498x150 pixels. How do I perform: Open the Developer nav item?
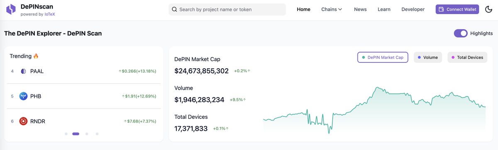pos(413,9)
